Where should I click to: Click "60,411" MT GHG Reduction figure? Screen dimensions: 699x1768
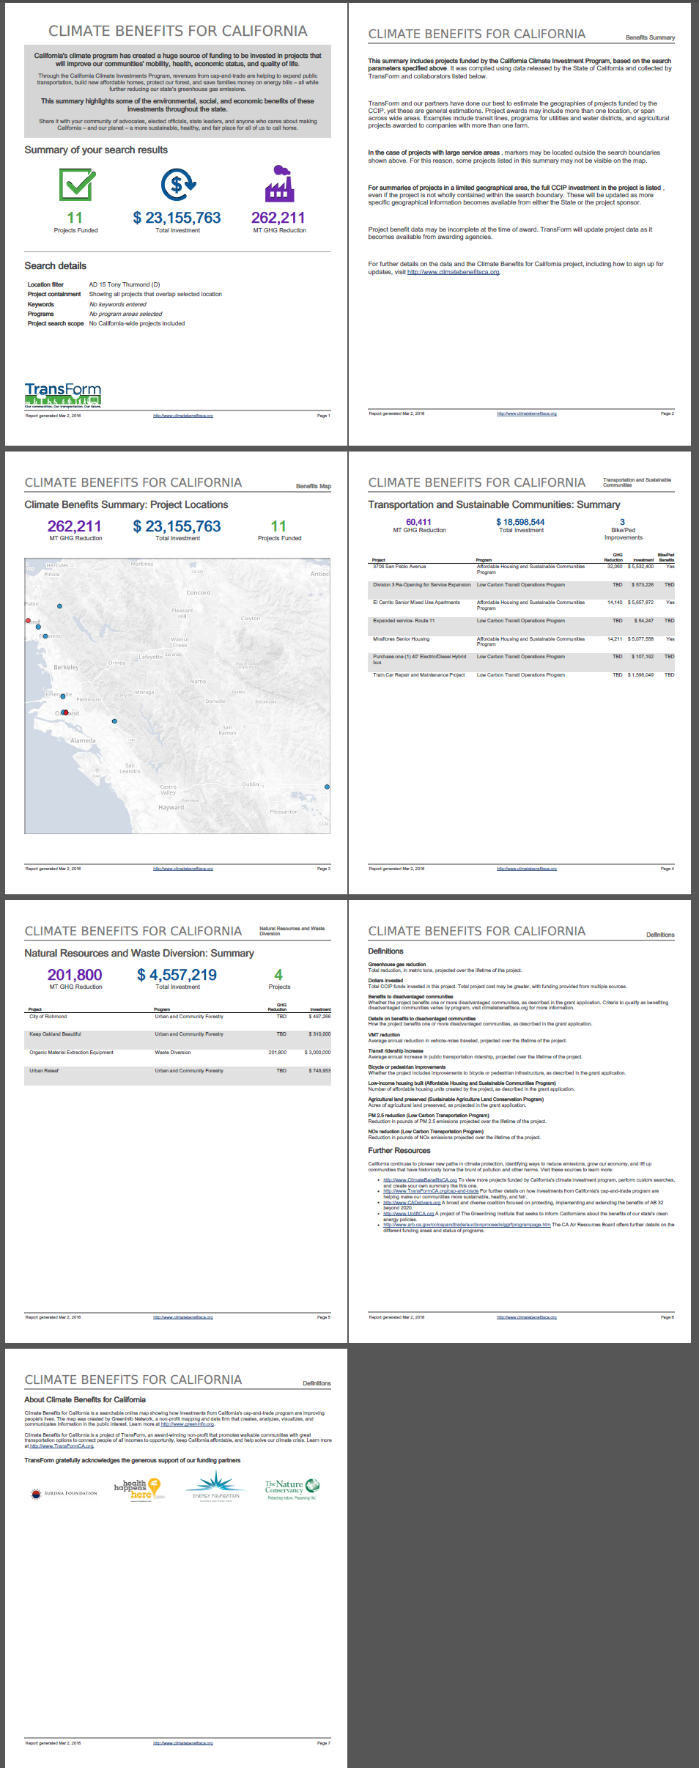tap(419, 522)
